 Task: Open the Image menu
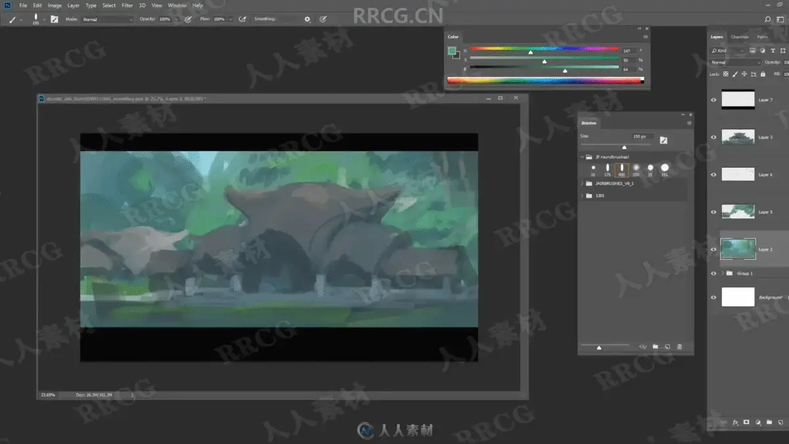pos(55,5)
